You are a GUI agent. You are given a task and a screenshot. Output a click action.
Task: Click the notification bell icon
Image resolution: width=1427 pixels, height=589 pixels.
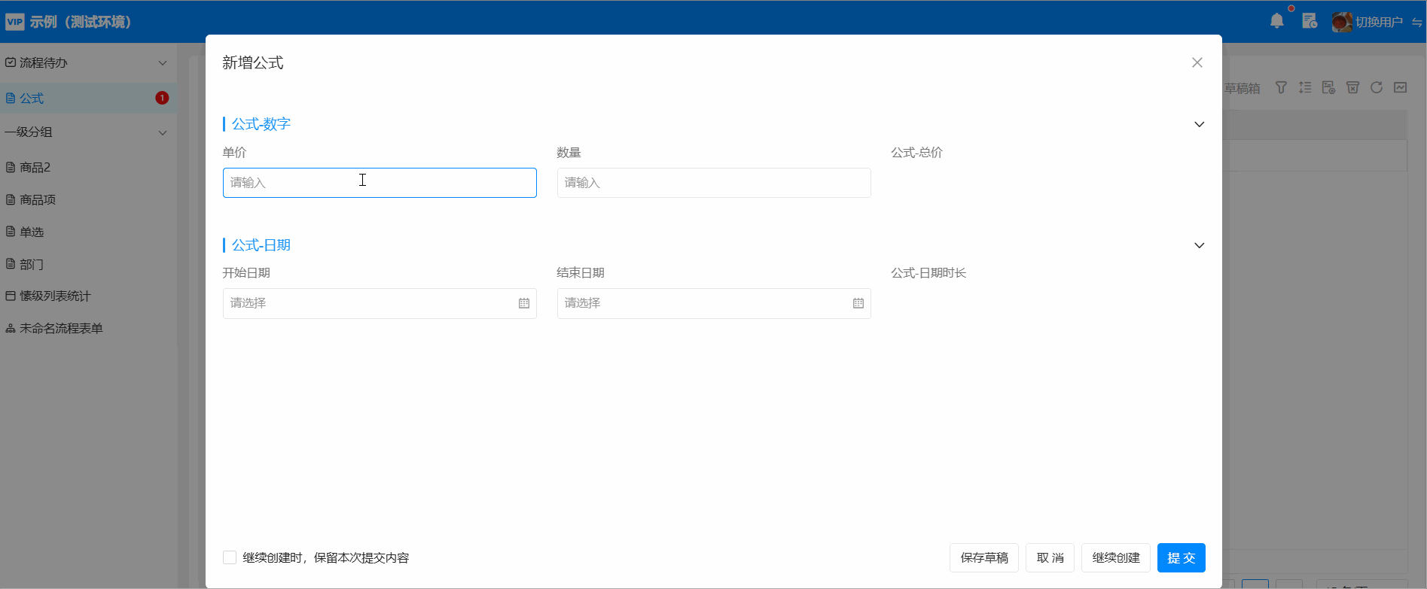[x=1276, y=21]
